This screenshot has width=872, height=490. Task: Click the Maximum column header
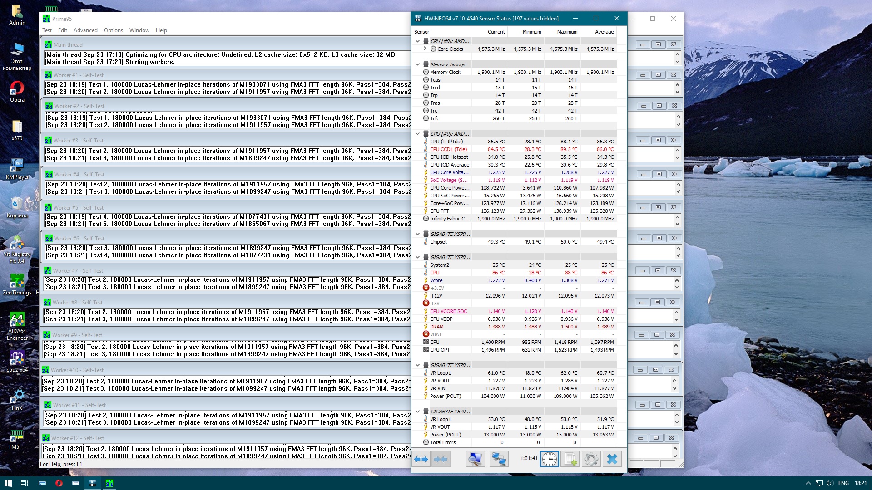pos(567,32)
